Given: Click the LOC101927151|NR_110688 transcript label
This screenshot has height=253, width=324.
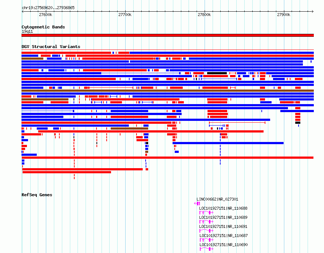Looking at the screenshot, I should pyautogui.click(x=223, y=208).
